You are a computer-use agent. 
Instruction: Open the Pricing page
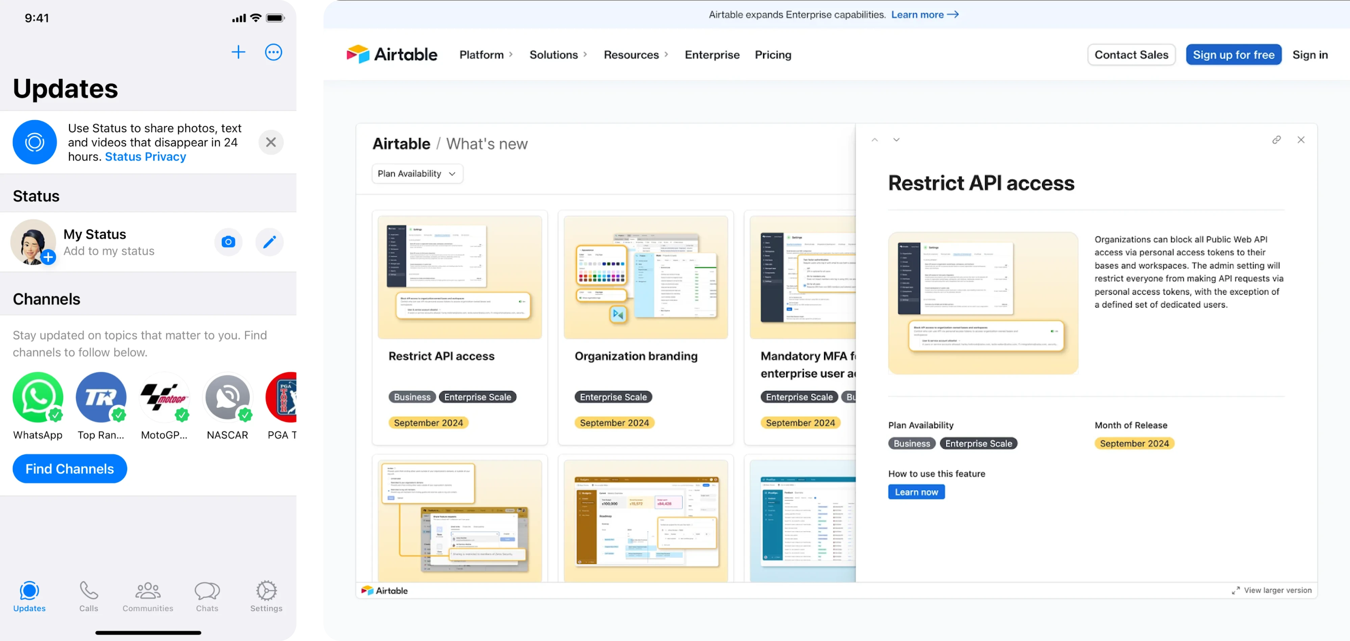pyautogui.click(x=773, y=54)
